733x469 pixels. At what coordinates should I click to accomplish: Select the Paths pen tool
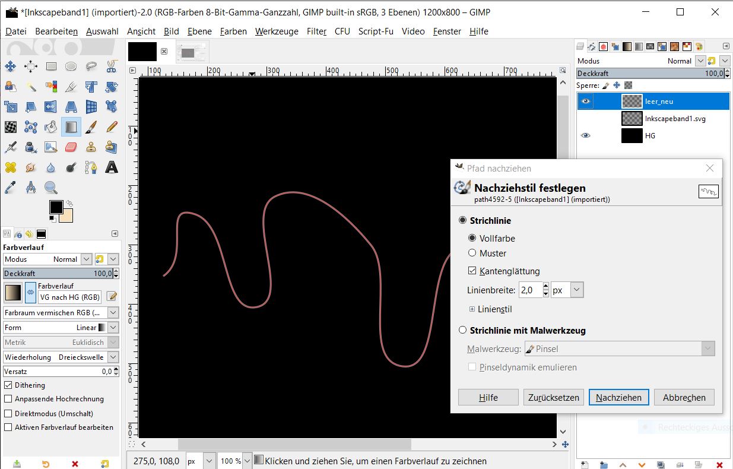(91, 167)
